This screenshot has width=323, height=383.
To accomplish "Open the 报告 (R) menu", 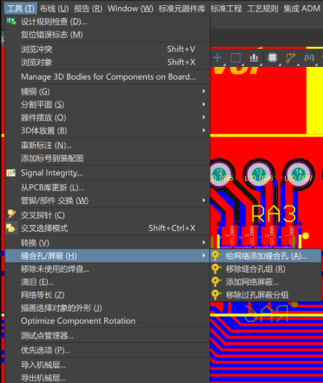I will (x=88, y=9).
